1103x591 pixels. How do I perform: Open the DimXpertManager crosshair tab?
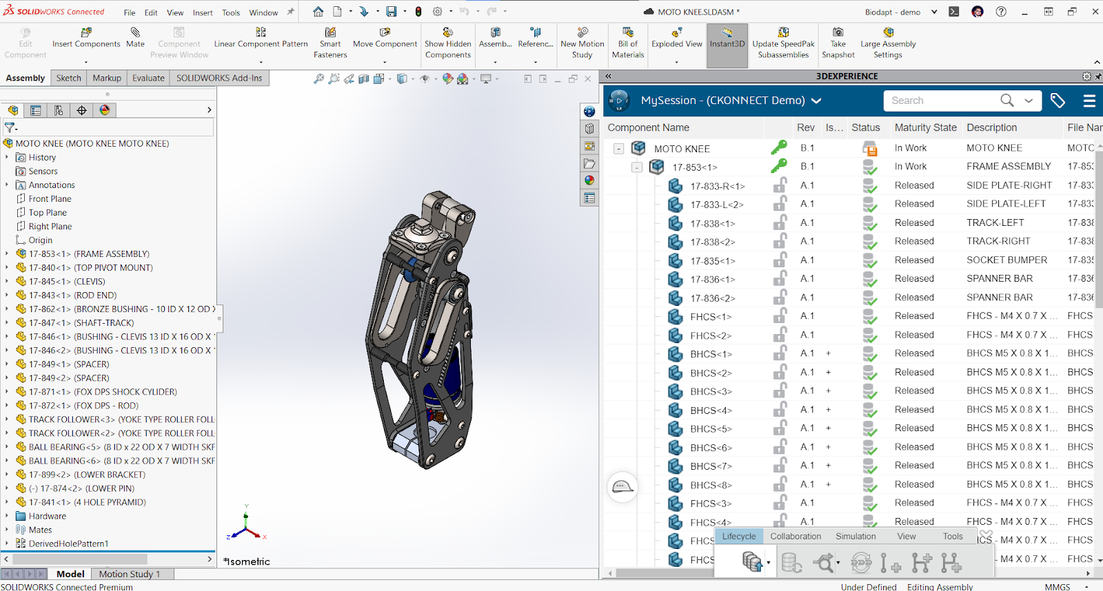pos(82,110)
